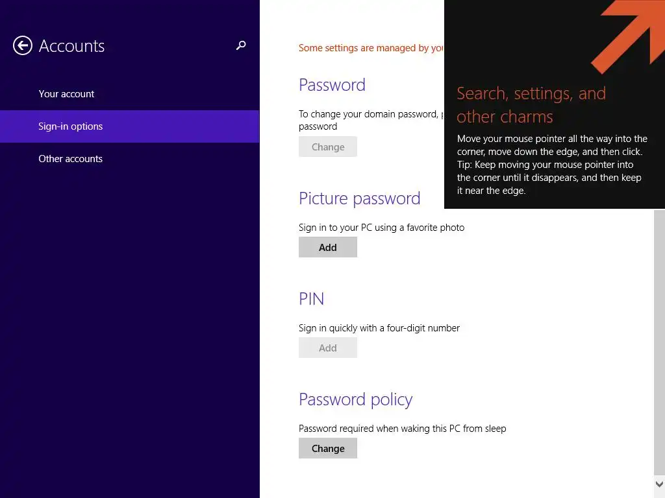Click the mouse pointer tip paragraph

[x=552, y=165]
